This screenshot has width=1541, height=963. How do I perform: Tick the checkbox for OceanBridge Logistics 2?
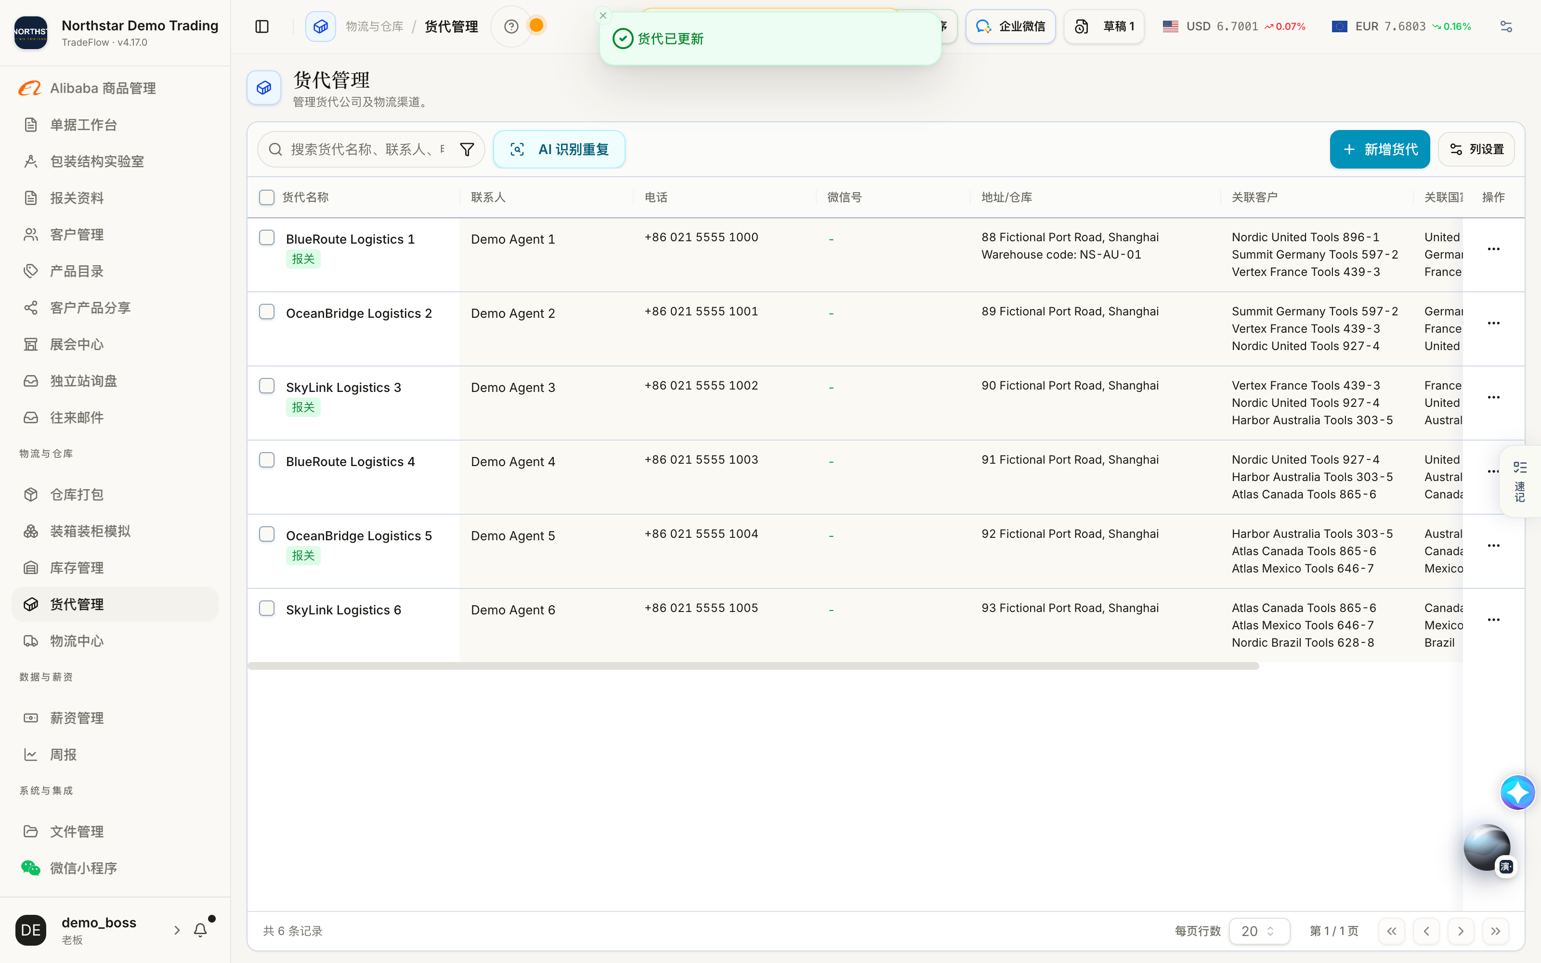pyautogui.click(x=267, y=312)
